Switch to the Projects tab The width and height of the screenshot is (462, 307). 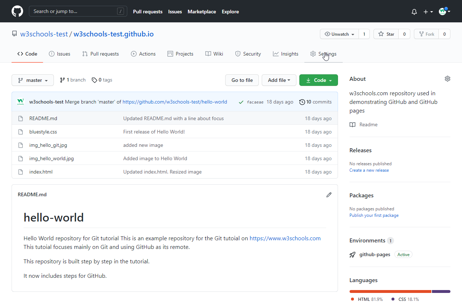point(180,54)
